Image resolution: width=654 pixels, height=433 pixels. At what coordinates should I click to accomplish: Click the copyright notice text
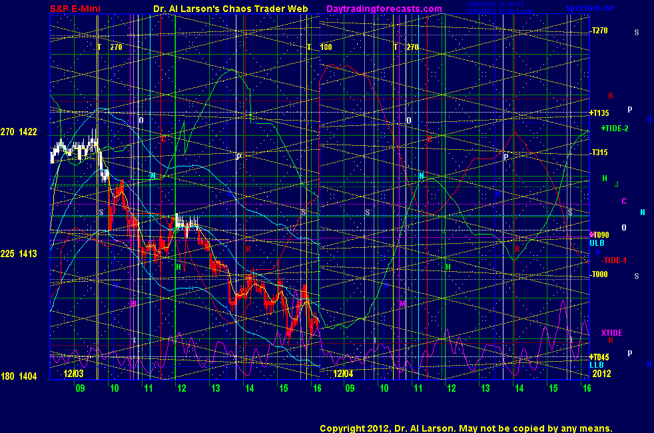point(466,428)
